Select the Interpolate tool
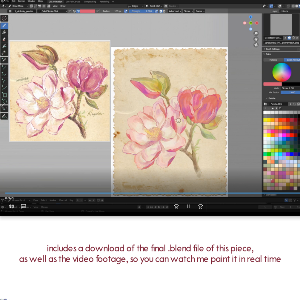The image size is (300, 300). (x=4, y=108)
